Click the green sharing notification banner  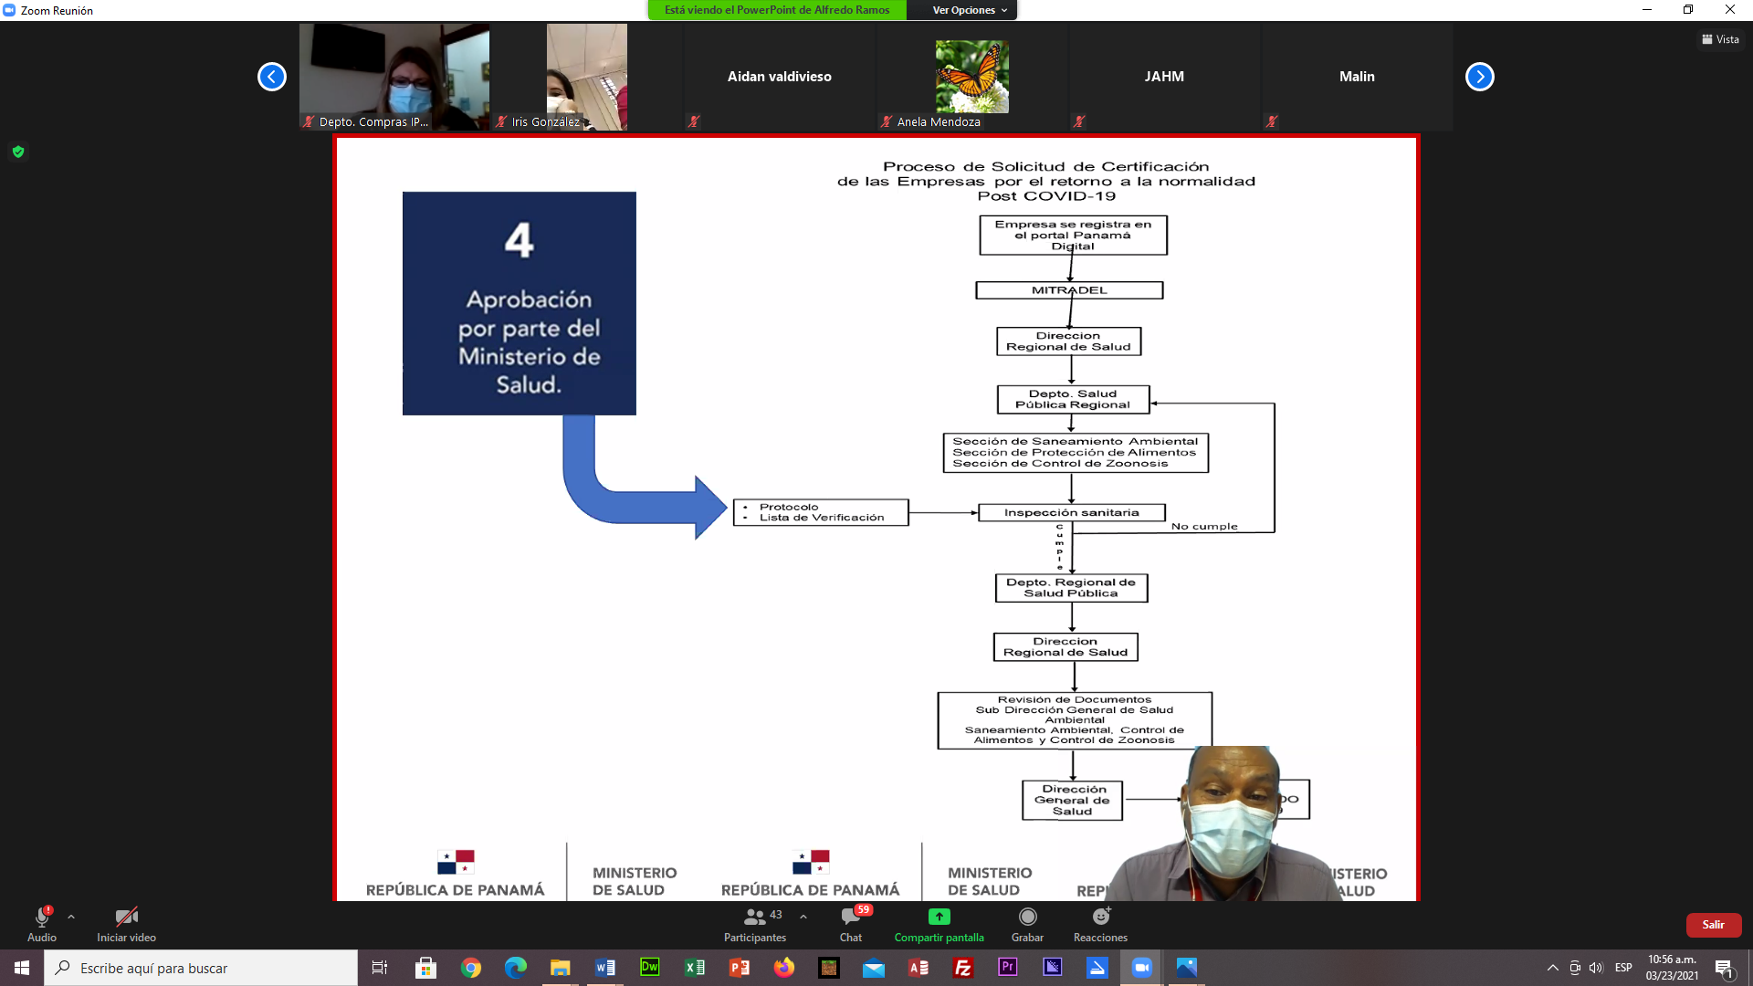(x=777, y=10)
